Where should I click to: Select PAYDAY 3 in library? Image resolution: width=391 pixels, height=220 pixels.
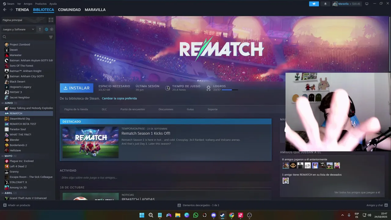tap(16, 92)
